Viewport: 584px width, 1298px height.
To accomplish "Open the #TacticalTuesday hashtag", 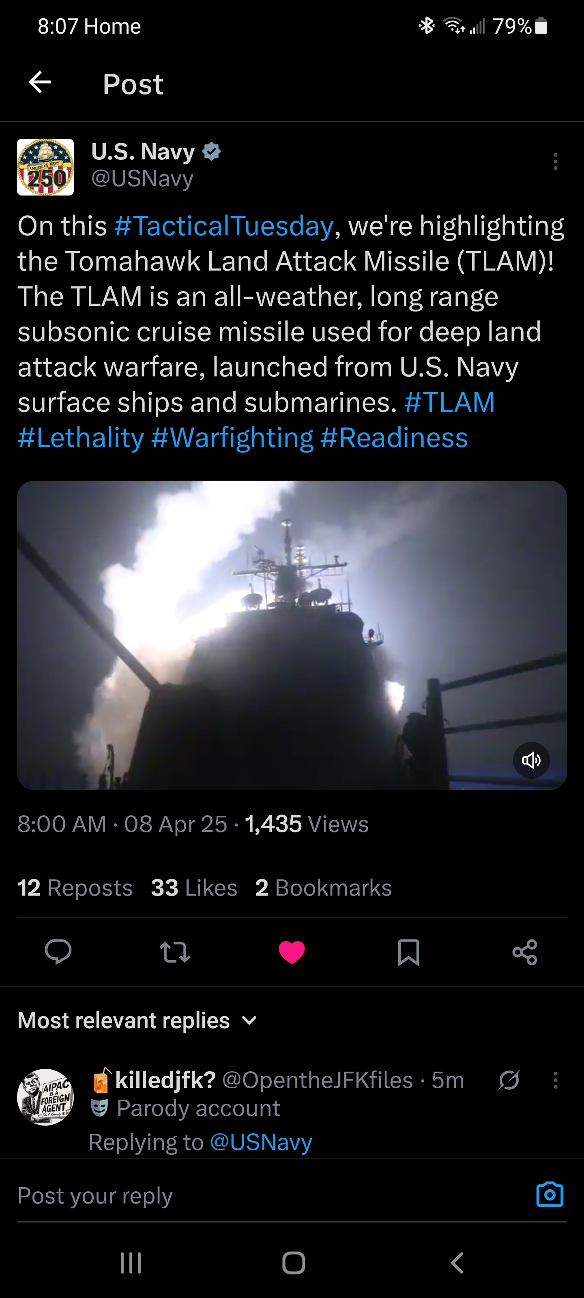I will [x=224, y=226].
